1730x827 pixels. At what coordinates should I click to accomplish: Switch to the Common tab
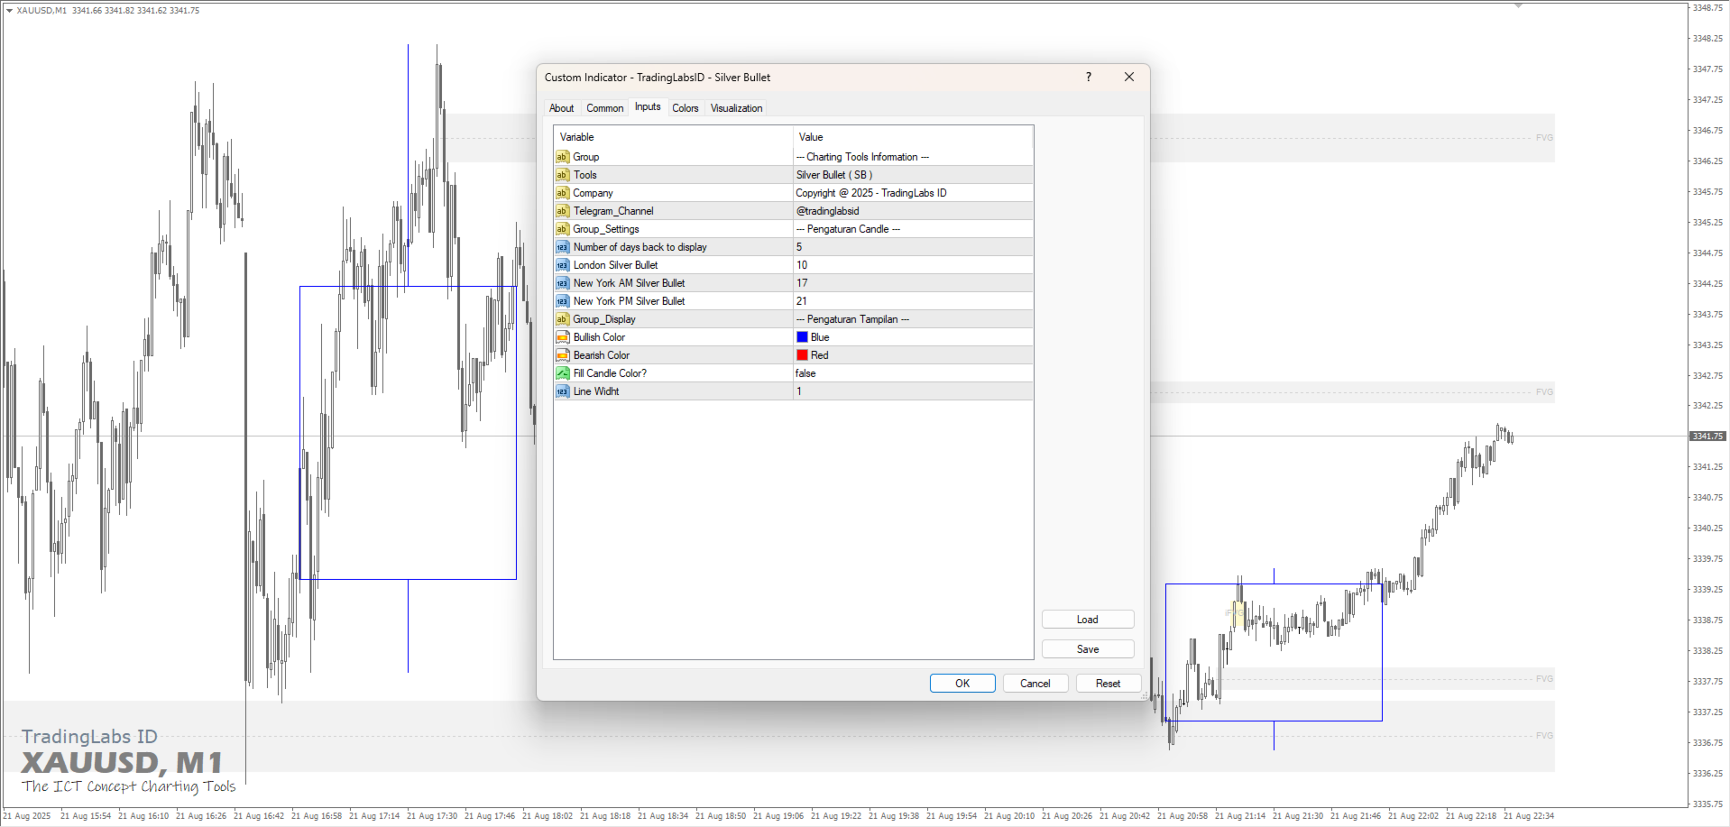click(604, 108)
